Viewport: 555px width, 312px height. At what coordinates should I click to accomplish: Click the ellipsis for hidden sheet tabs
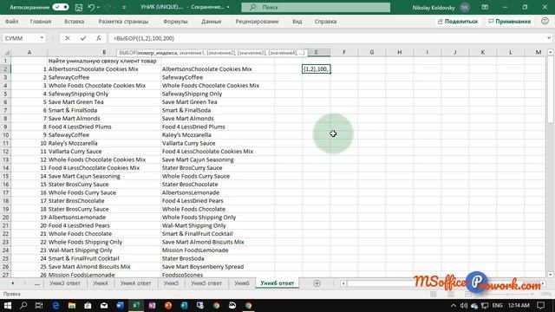click(37, 283)
